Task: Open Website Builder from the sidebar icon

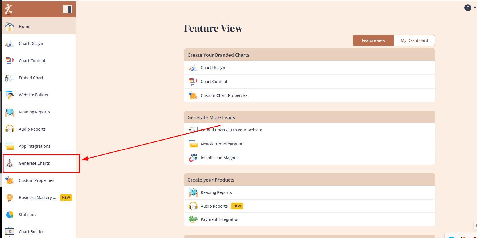Action: (x=9, y=95)
